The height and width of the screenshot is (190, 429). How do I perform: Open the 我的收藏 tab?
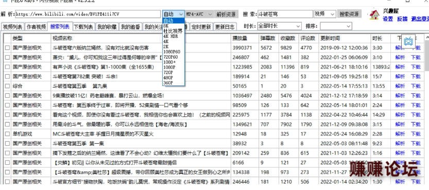[x=107, y=27]
